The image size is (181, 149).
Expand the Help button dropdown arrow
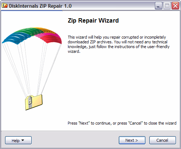pyautogui.click(x=23, y=140)
